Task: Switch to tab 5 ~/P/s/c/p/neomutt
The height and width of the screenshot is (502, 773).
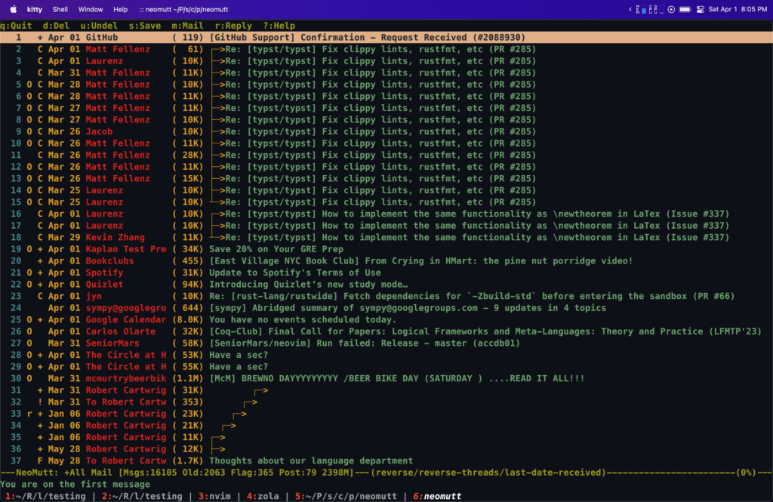Action: point(346,496)
